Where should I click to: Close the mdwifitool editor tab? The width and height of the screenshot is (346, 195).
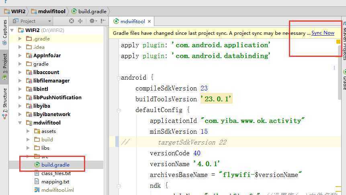(149, 22)
